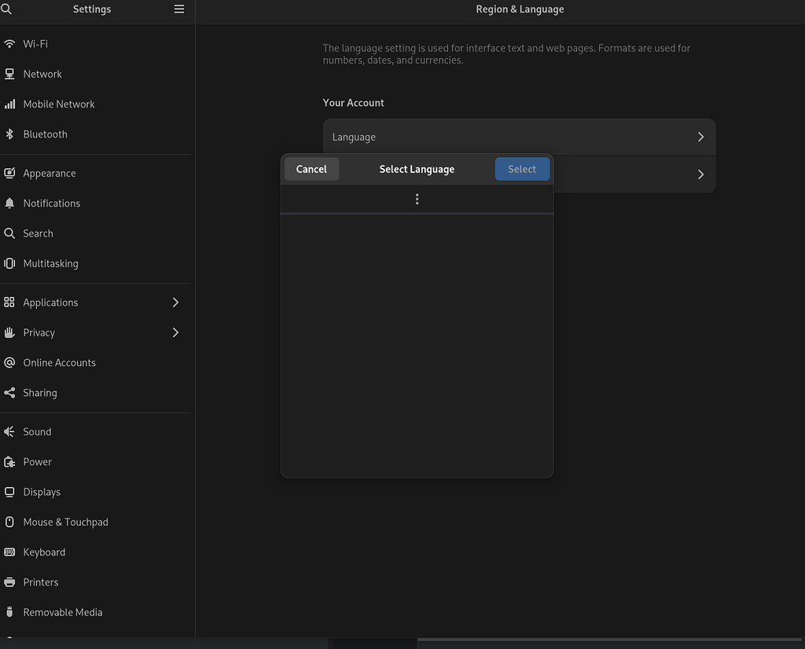Screen dimensions: 805x649
Task: Open the Language row chevron
Action: point(700,137)
